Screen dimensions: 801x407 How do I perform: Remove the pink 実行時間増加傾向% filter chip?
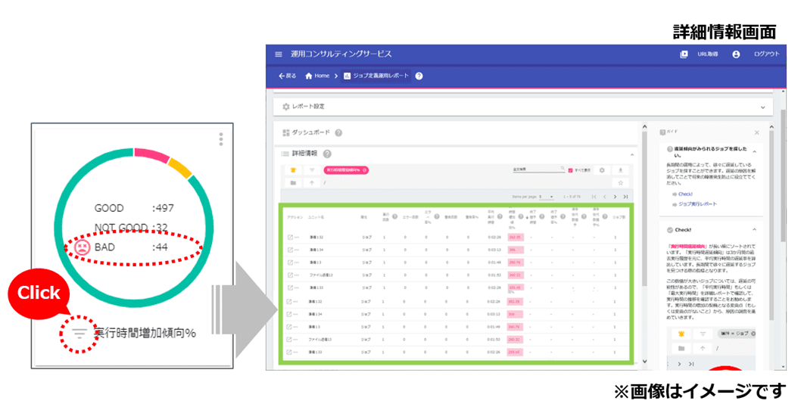(364, 170)
